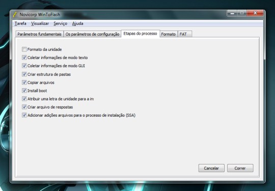Close the WinToFlash window
The image size is (275, 191).
(x=255, y=13)
